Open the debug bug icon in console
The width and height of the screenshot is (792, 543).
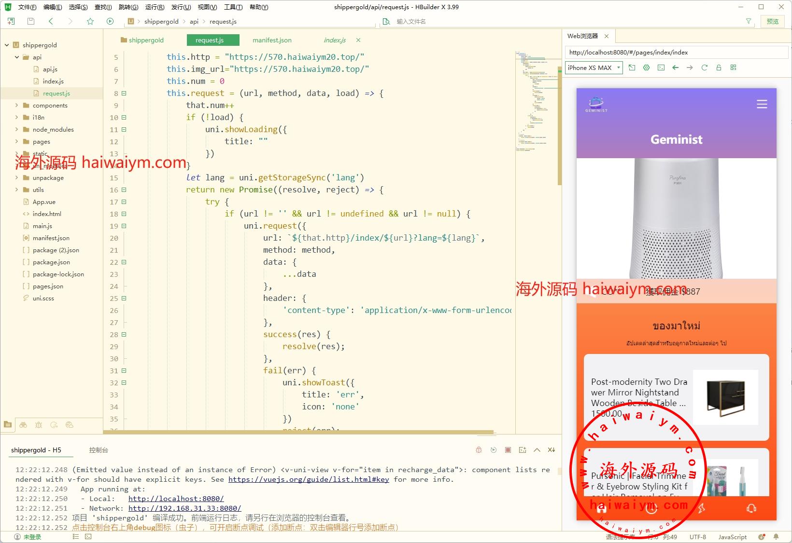click(x=479, y=450)
